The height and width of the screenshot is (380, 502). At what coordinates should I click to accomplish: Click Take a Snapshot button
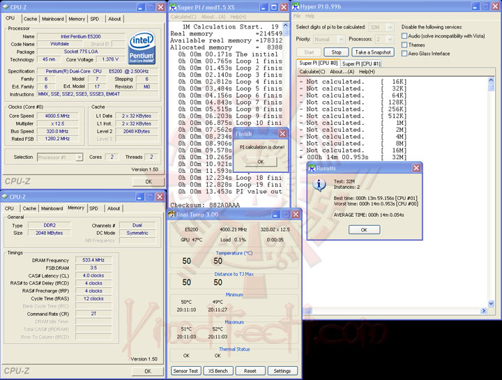pyautogui.click(x=373, y=52)
